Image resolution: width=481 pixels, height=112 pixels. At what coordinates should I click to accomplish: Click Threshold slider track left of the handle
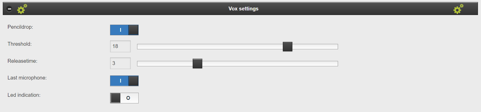click(x=209, y=47)
